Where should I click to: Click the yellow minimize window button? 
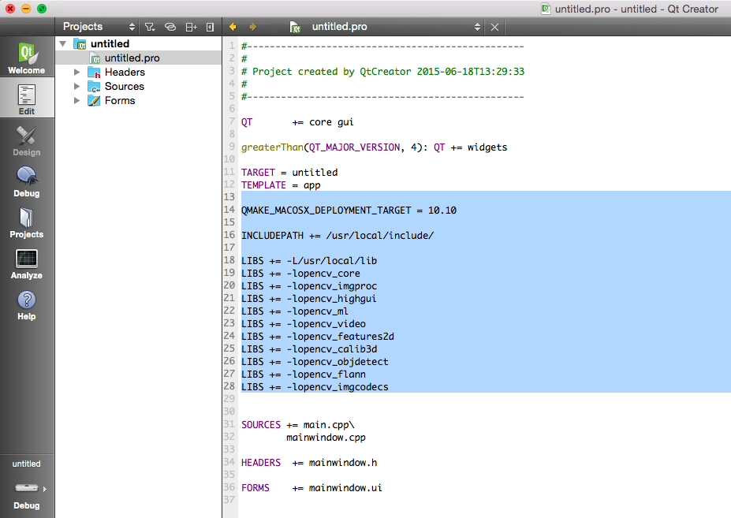26,9
